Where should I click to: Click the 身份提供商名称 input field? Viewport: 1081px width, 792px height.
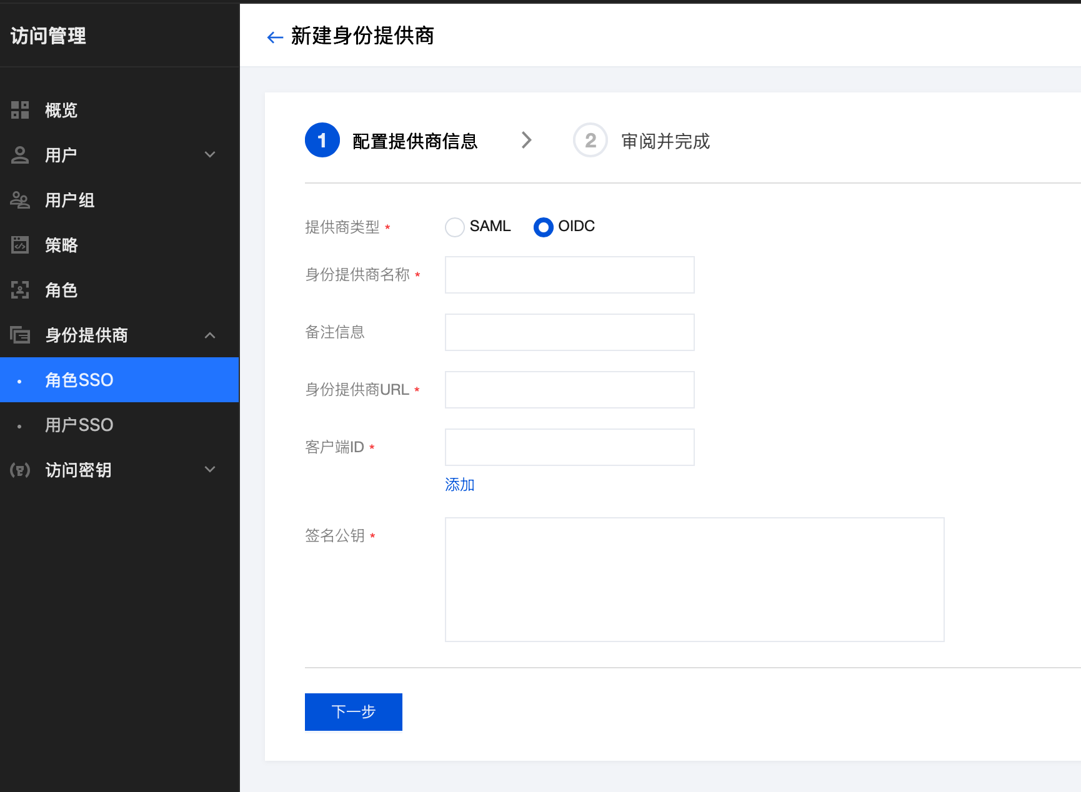pyautogui.click(x=570, y=275)
